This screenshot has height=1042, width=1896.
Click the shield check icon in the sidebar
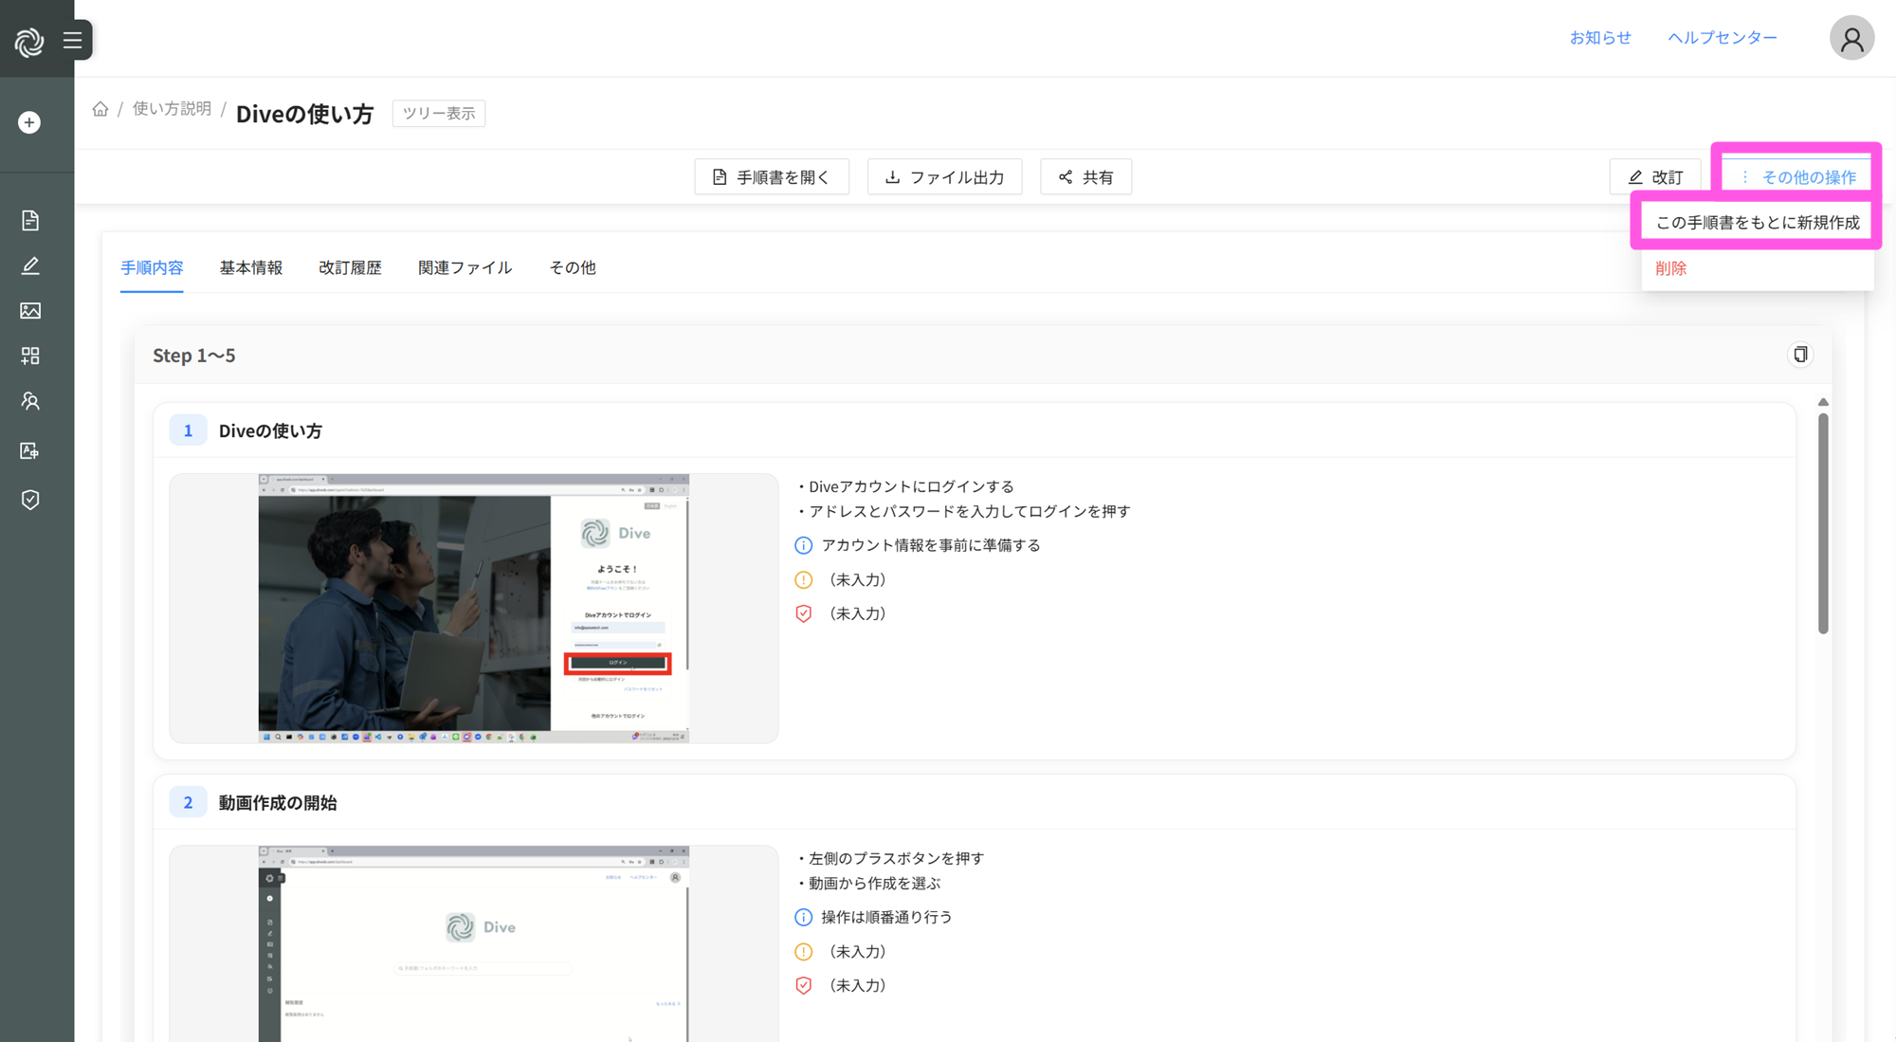click(x=30, y=500)
